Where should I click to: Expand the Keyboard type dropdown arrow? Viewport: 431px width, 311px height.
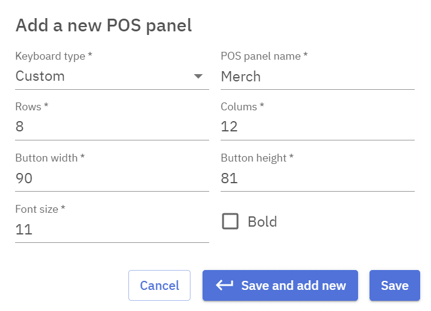[x=198, y=77]
